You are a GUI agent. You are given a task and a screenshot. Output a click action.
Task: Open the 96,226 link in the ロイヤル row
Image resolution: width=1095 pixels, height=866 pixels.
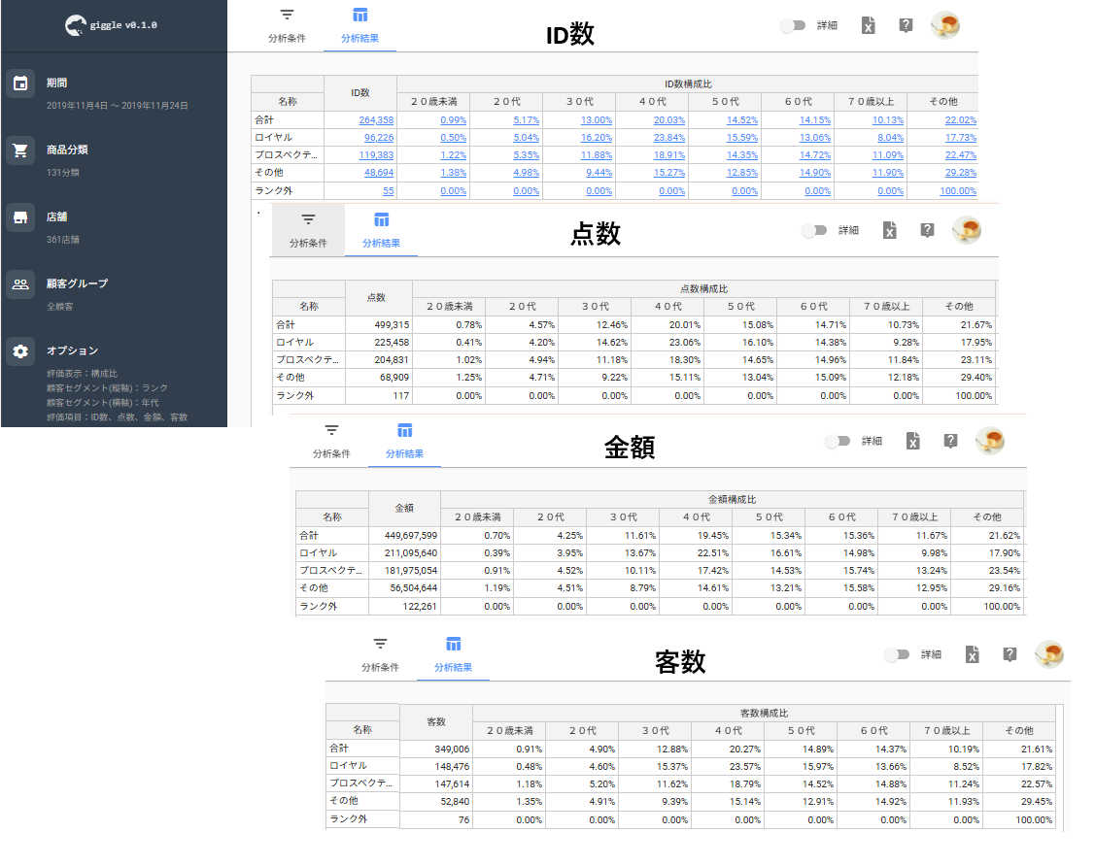(x=378, y=138)
